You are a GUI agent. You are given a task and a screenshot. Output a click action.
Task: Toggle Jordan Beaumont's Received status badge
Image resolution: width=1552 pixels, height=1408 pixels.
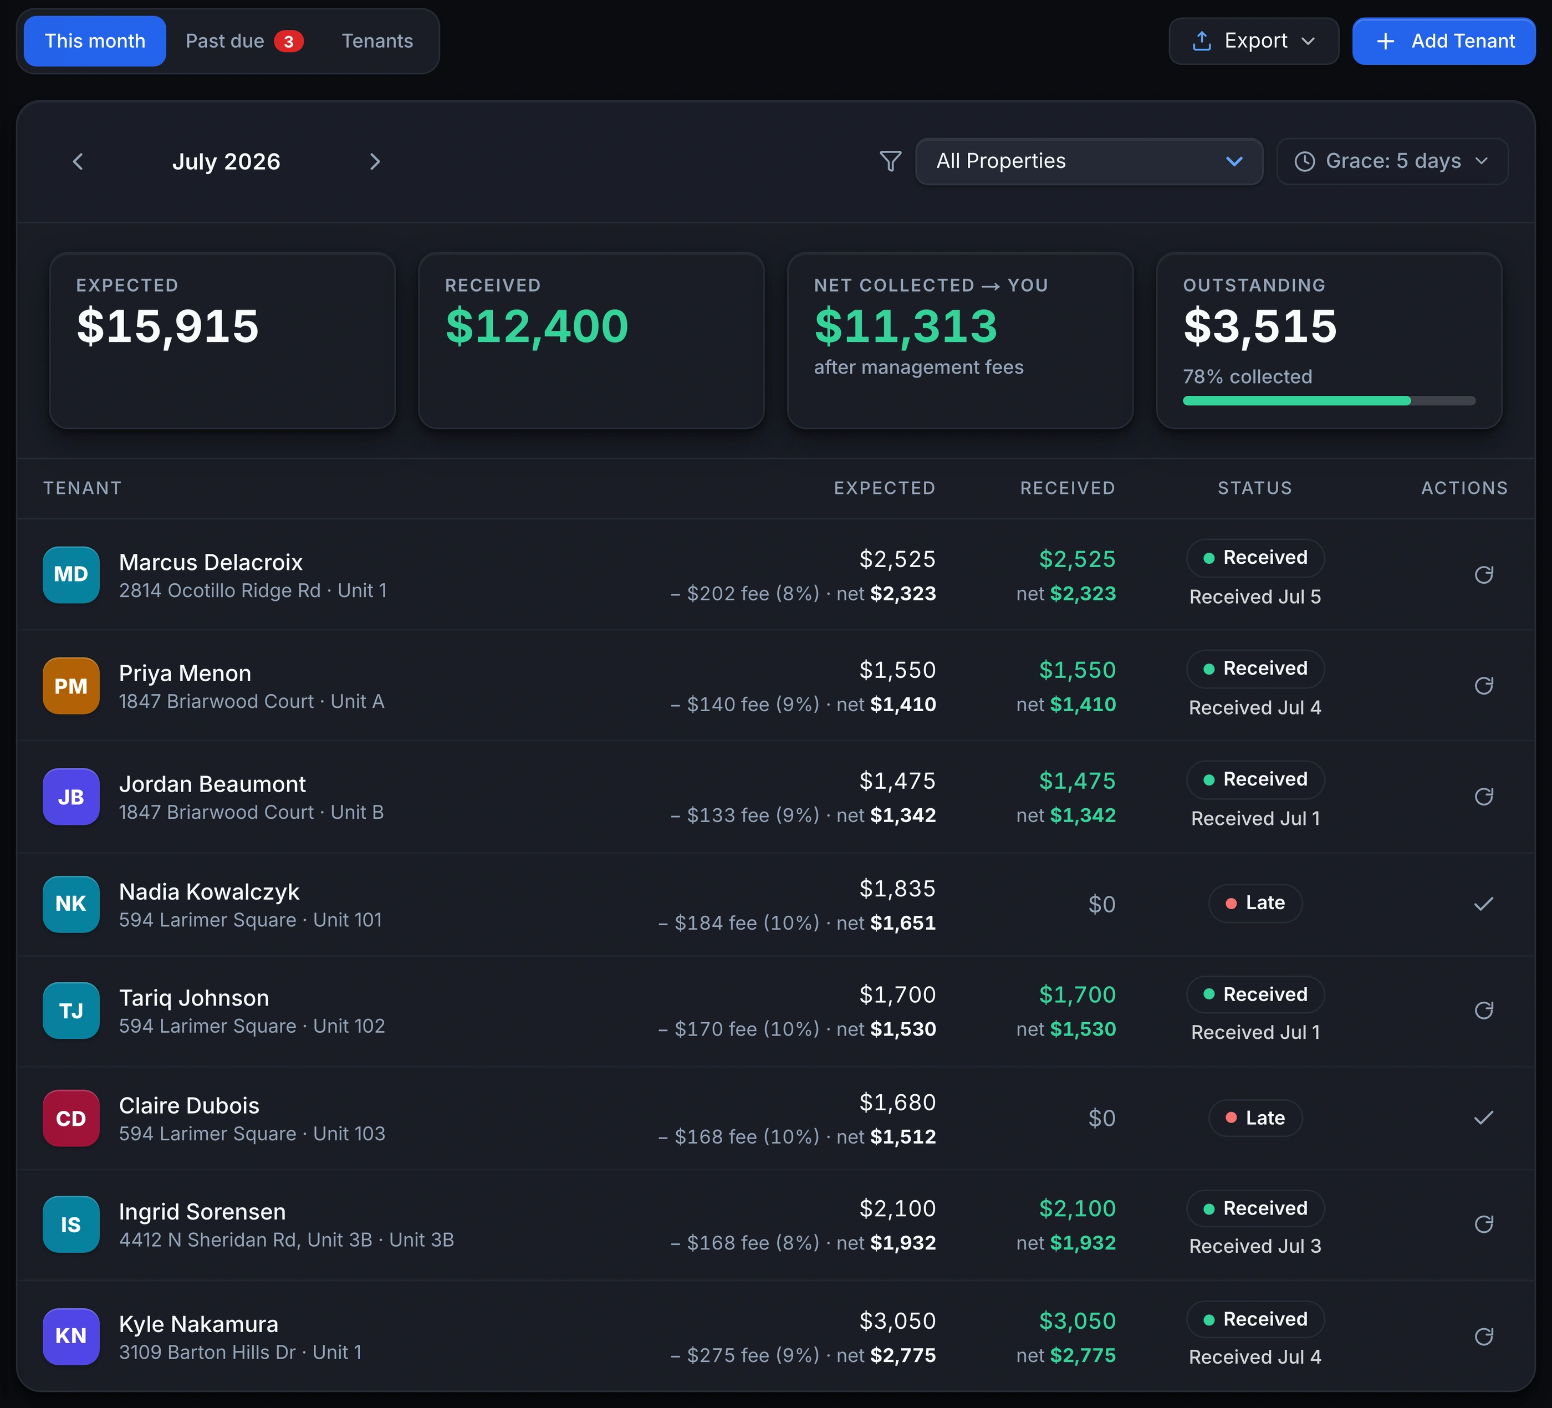point(1255,779)
